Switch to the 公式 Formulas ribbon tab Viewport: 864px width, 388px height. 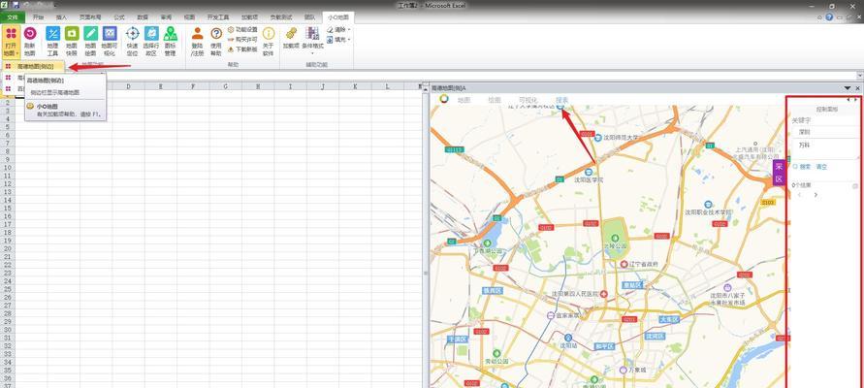[x=119, y=17]
